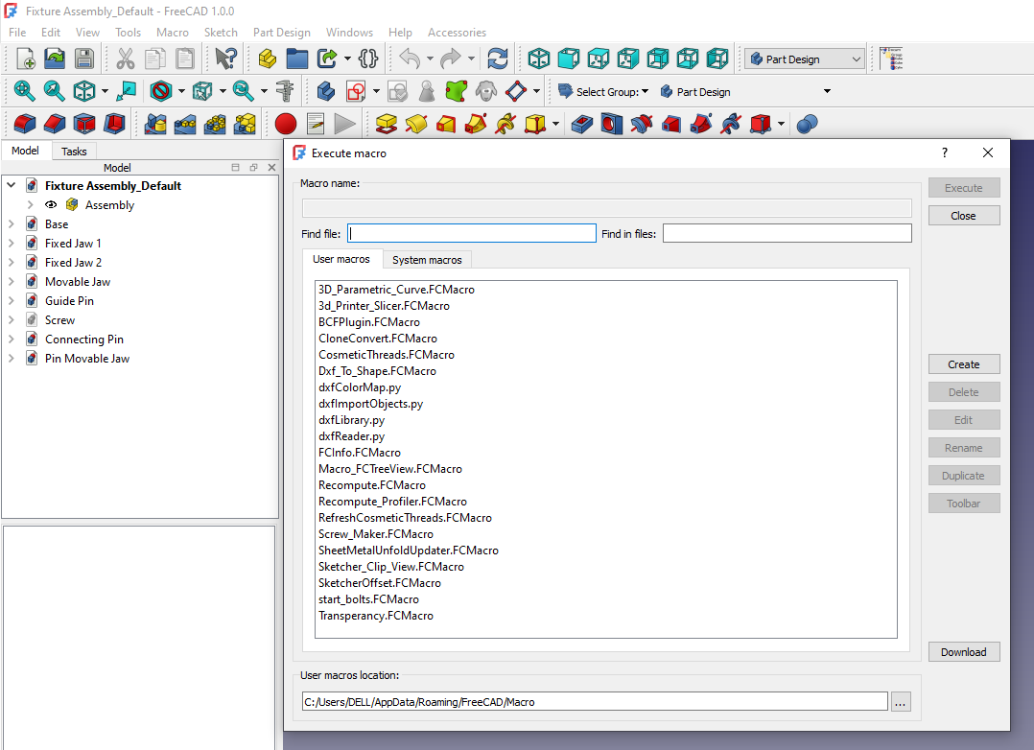
Task: Click the Fillet tool icon
Action: click(x=25, y=124)
